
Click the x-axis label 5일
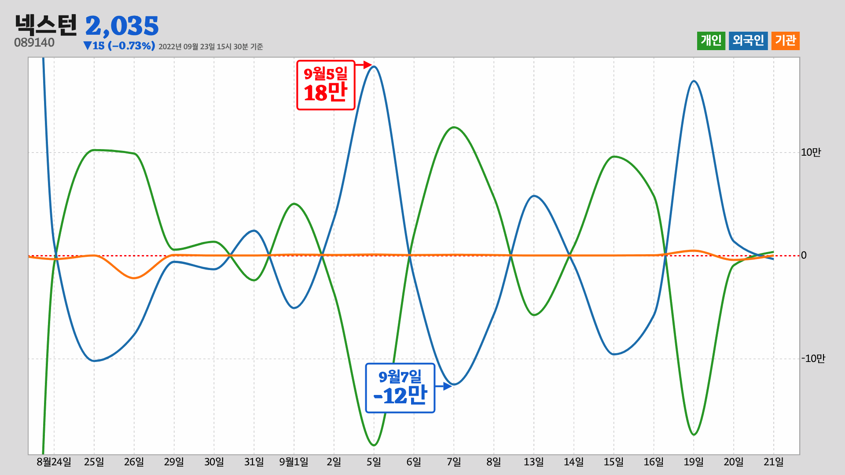click(x=374, y=462)
